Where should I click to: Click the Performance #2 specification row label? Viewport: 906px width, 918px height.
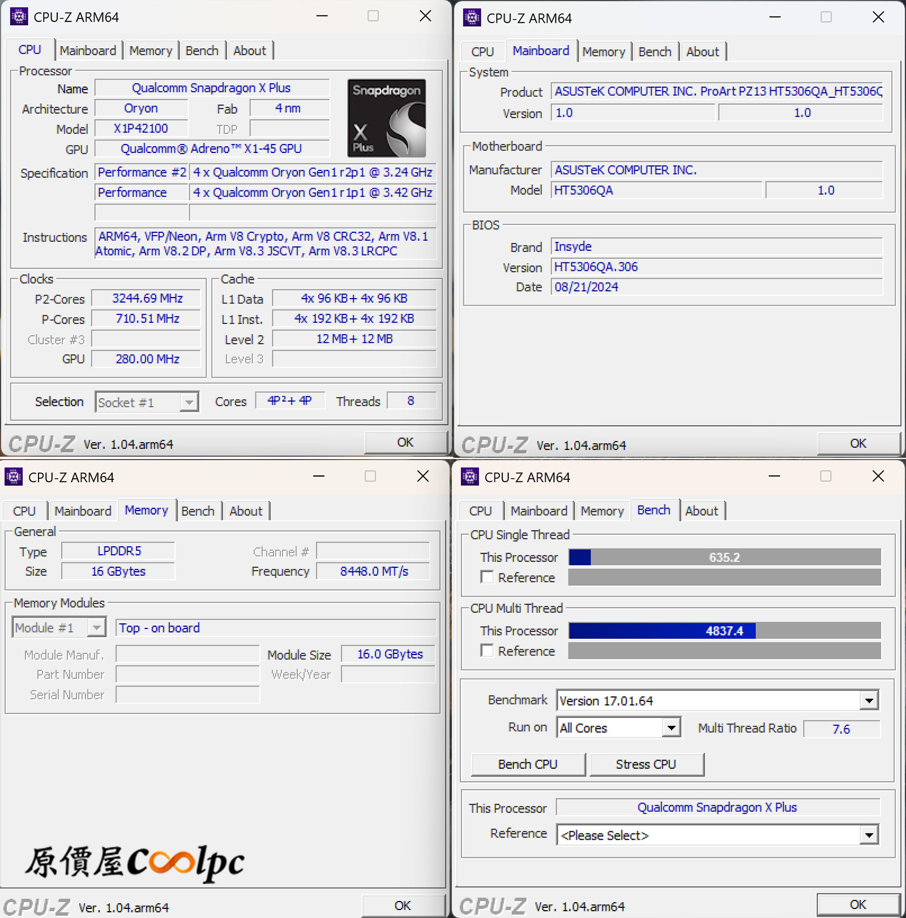click(142, 172)
